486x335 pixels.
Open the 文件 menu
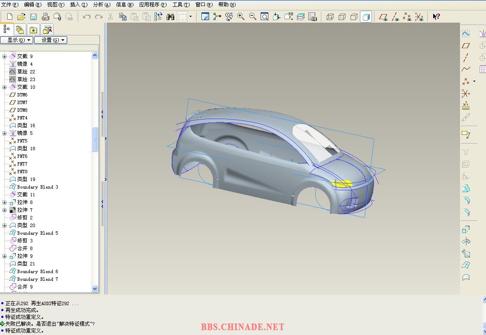(x=10, y=4)
